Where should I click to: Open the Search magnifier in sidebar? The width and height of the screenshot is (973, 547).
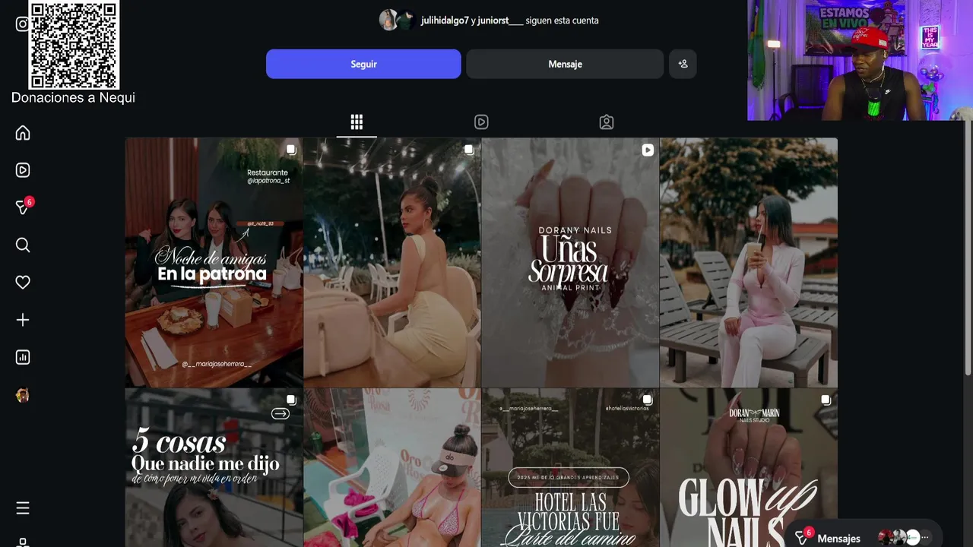pyautogui.click(x=23, y=245)
